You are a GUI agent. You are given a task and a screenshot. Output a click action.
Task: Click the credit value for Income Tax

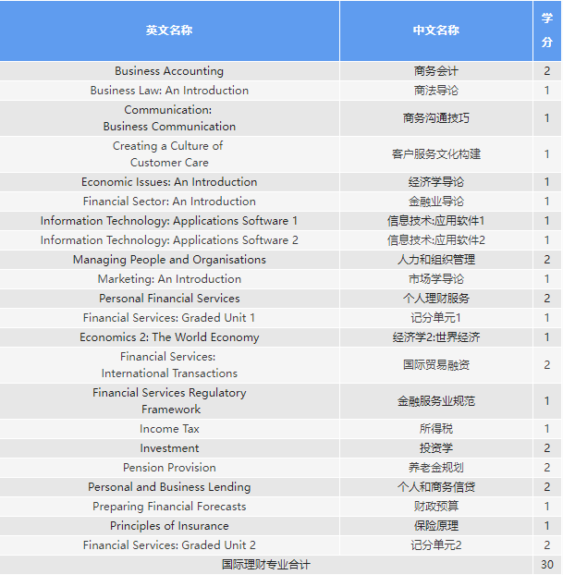pos(547,429)
